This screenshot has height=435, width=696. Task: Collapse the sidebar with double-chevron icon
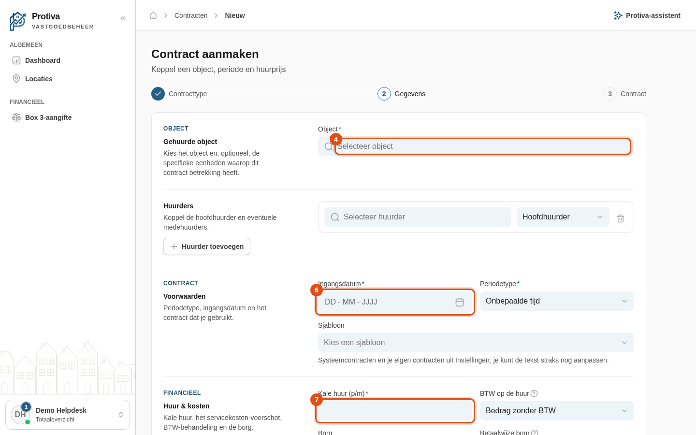point(123,18)
